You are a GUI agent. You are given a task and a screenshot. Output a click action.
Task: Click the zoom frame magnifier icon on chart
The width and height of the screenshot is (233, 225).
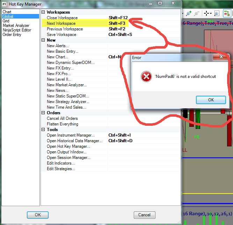217,14
